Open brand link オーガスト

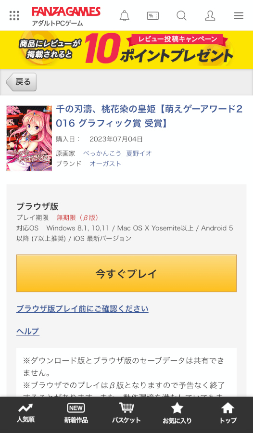[105, 164]
